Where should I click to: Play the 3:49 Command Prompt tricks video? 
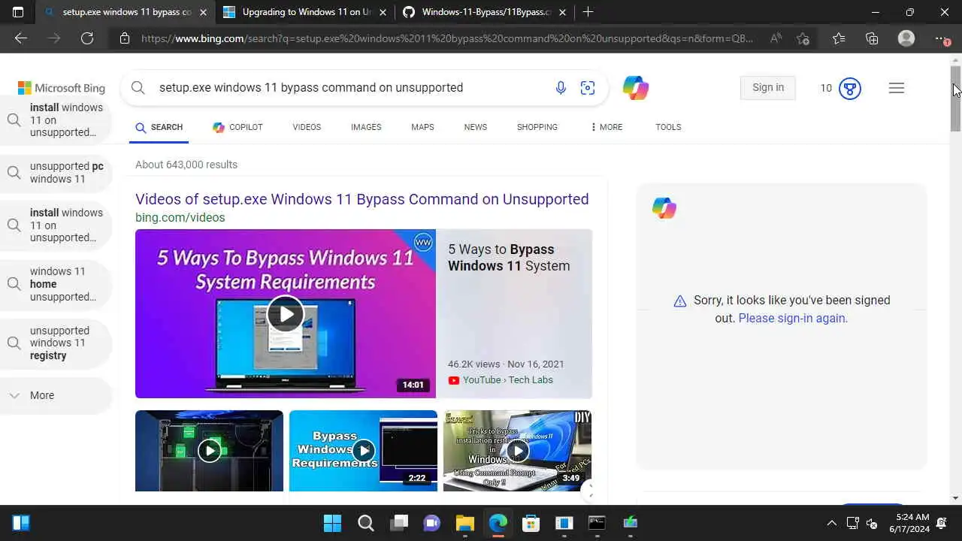pos(517,451)
